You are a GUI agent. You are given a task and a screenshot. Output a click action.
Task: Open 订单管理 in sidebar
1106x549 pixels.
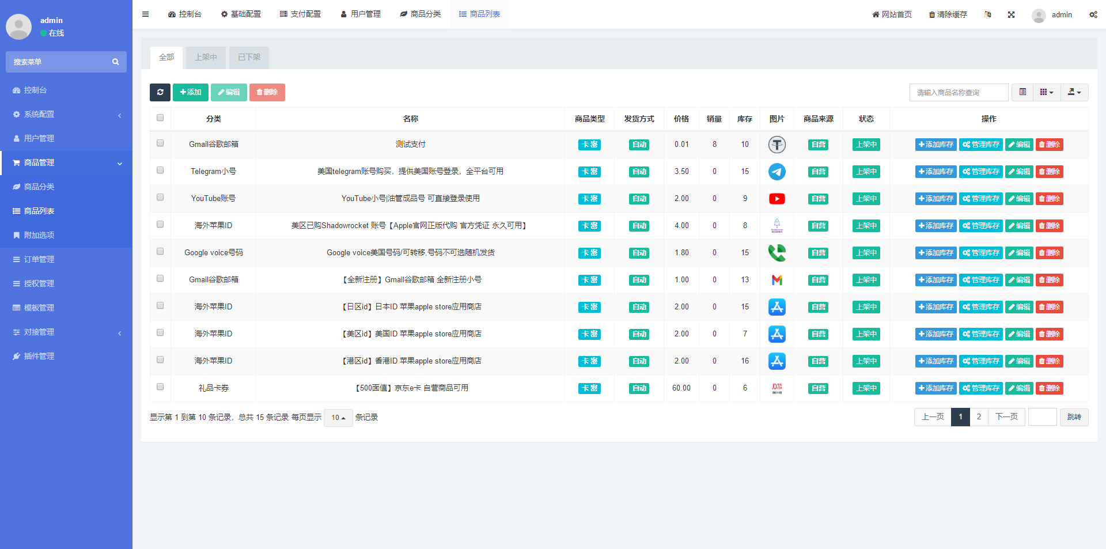click(x=66, y=259)
